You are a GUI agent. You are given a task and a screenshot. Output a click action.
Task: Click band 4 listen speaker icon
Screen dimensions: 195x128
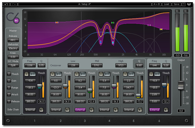pos(116,110)
